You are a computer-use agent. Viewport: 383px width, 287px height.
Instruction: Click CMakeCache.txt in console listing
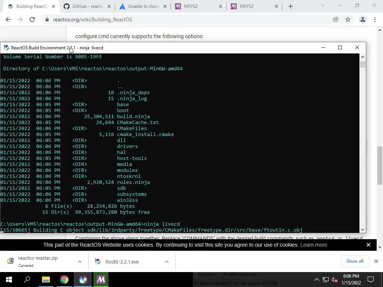click(138, 122)
